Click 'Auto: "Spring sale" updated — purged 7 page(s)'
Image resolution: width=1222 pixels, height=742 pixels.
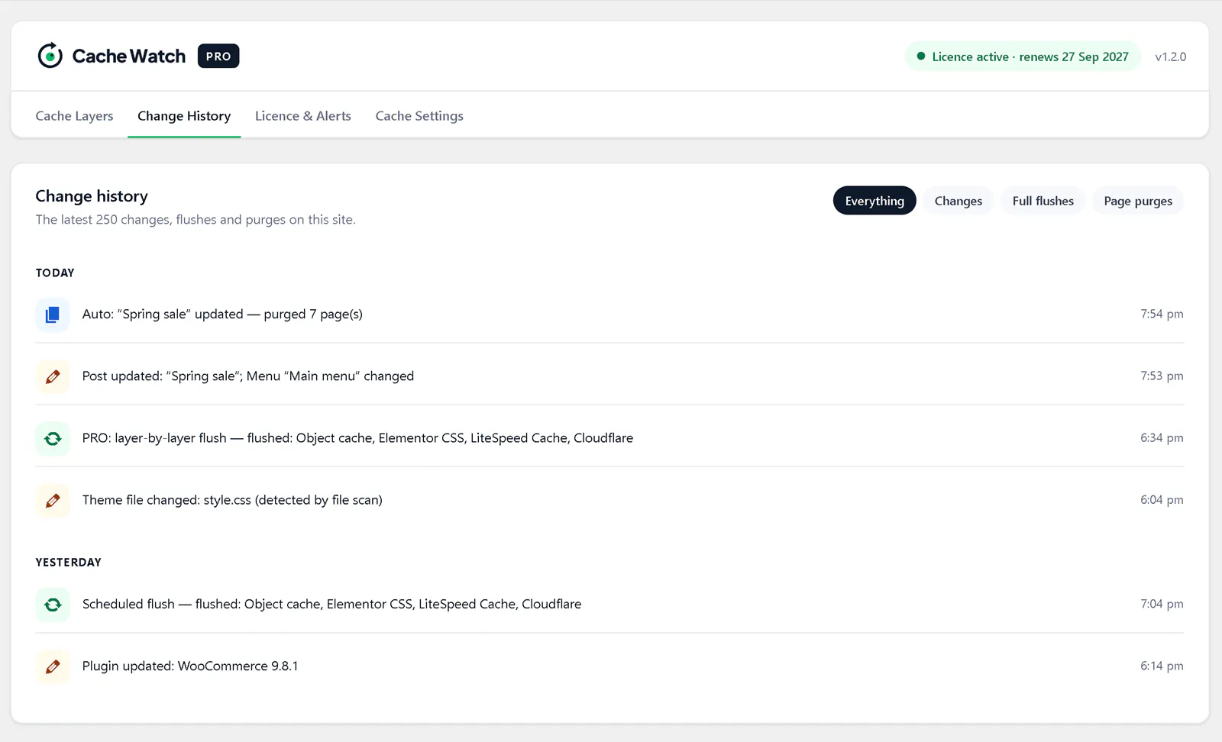(222, 315)
